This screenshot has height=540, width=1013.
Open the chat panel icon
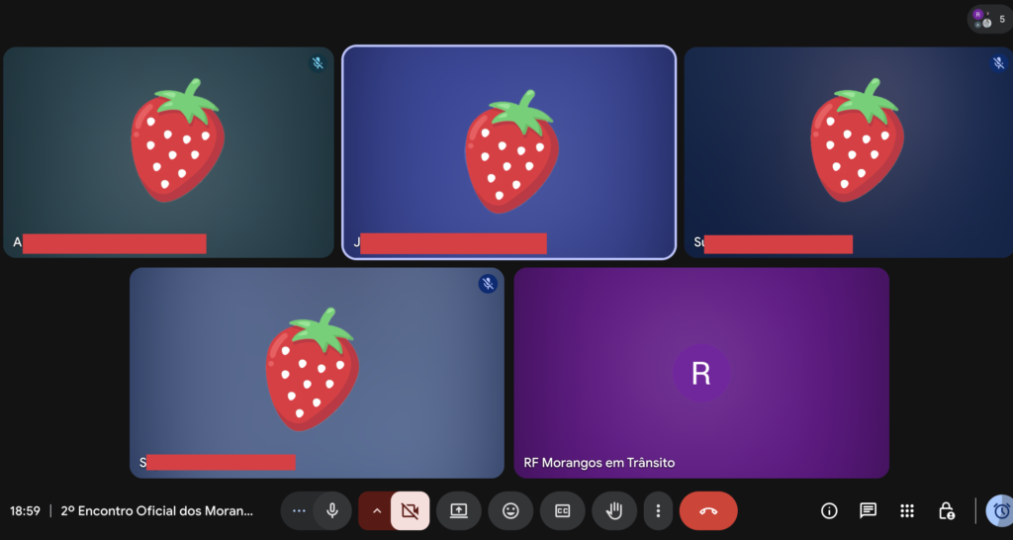click(x=868, y=510)
